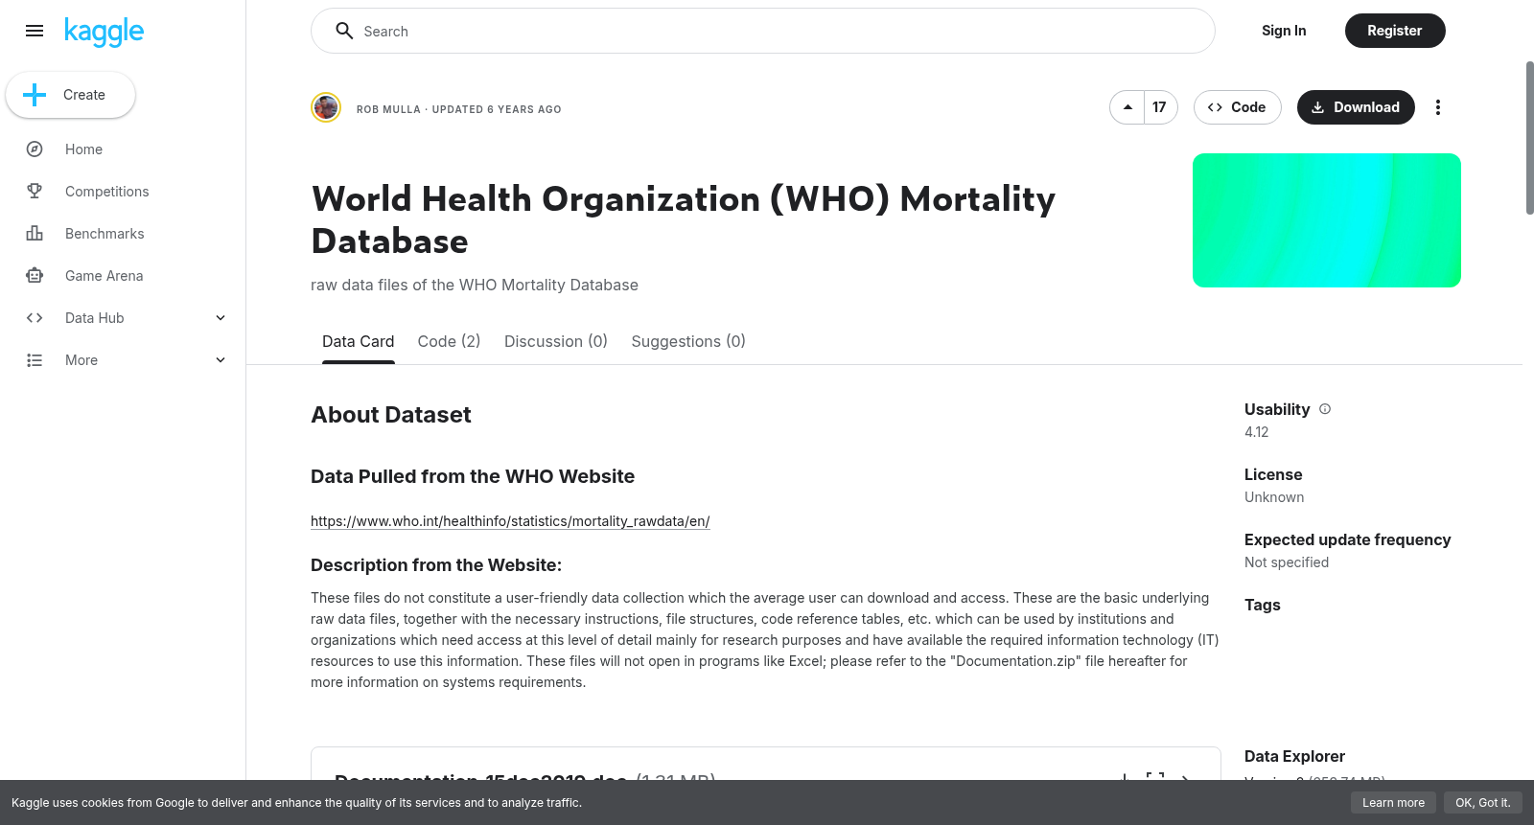This screenshot has width=1534, height=825.
Task: Expand the More submenu chevron
Action: coord(221,360)
